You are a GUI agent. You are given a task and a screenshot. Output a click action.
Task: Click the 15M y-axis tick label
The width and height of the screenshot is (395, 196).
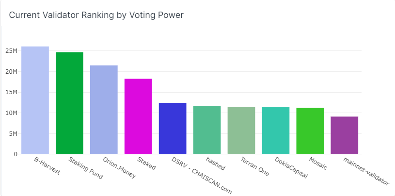click(x=12, y=92)
